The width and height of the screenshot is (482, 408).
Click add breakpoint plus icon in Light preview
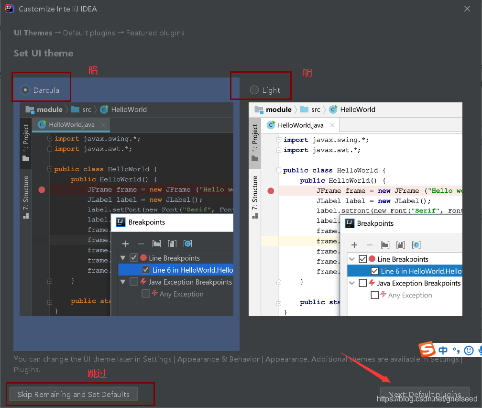(x=354, y=245)
